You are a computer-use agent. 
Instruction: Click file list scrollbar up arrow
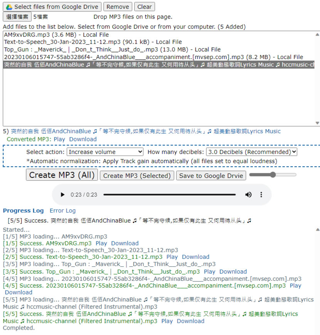point(317,35)
